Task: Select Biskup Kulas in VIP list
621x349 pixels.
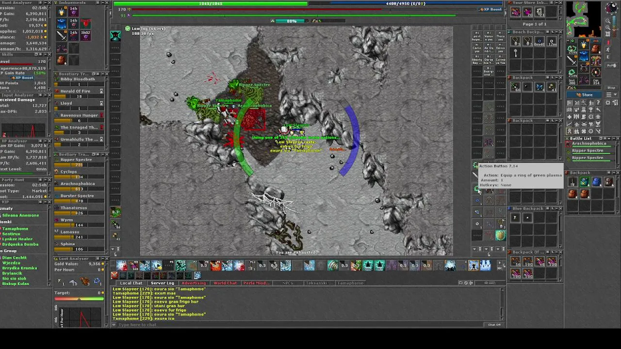Action: (16, 284)
